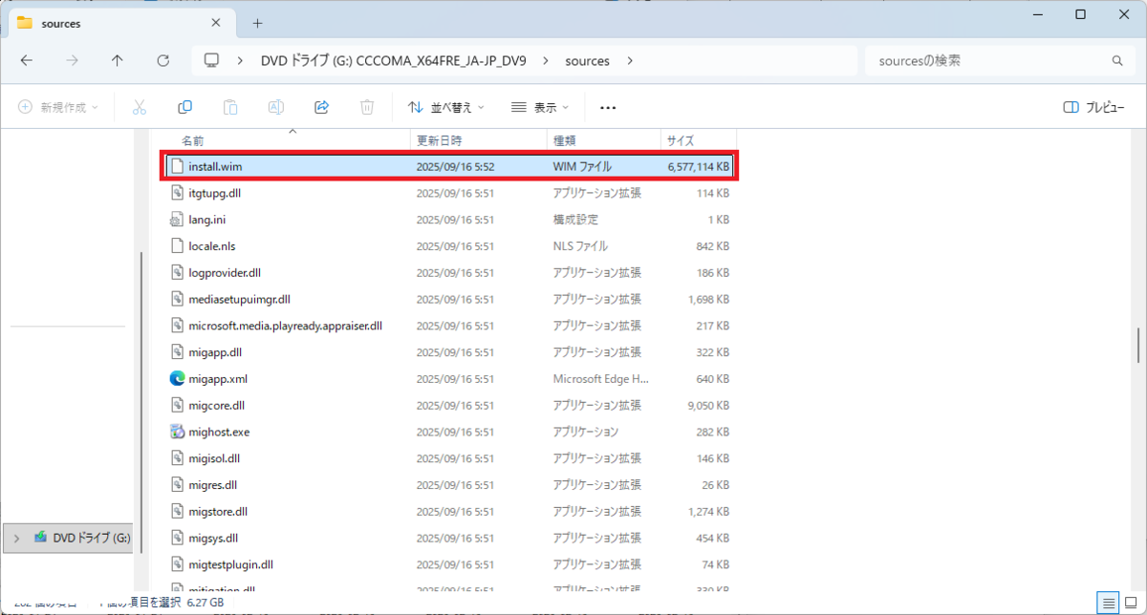Image resolution: width=1147 pixels, height=615 pixels.
Task: Open the See more ellipsis menu
Action: coord(608,108)
